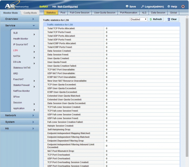Expand the HA section
This screenshot has width=189, height=167.
point(19,129)
